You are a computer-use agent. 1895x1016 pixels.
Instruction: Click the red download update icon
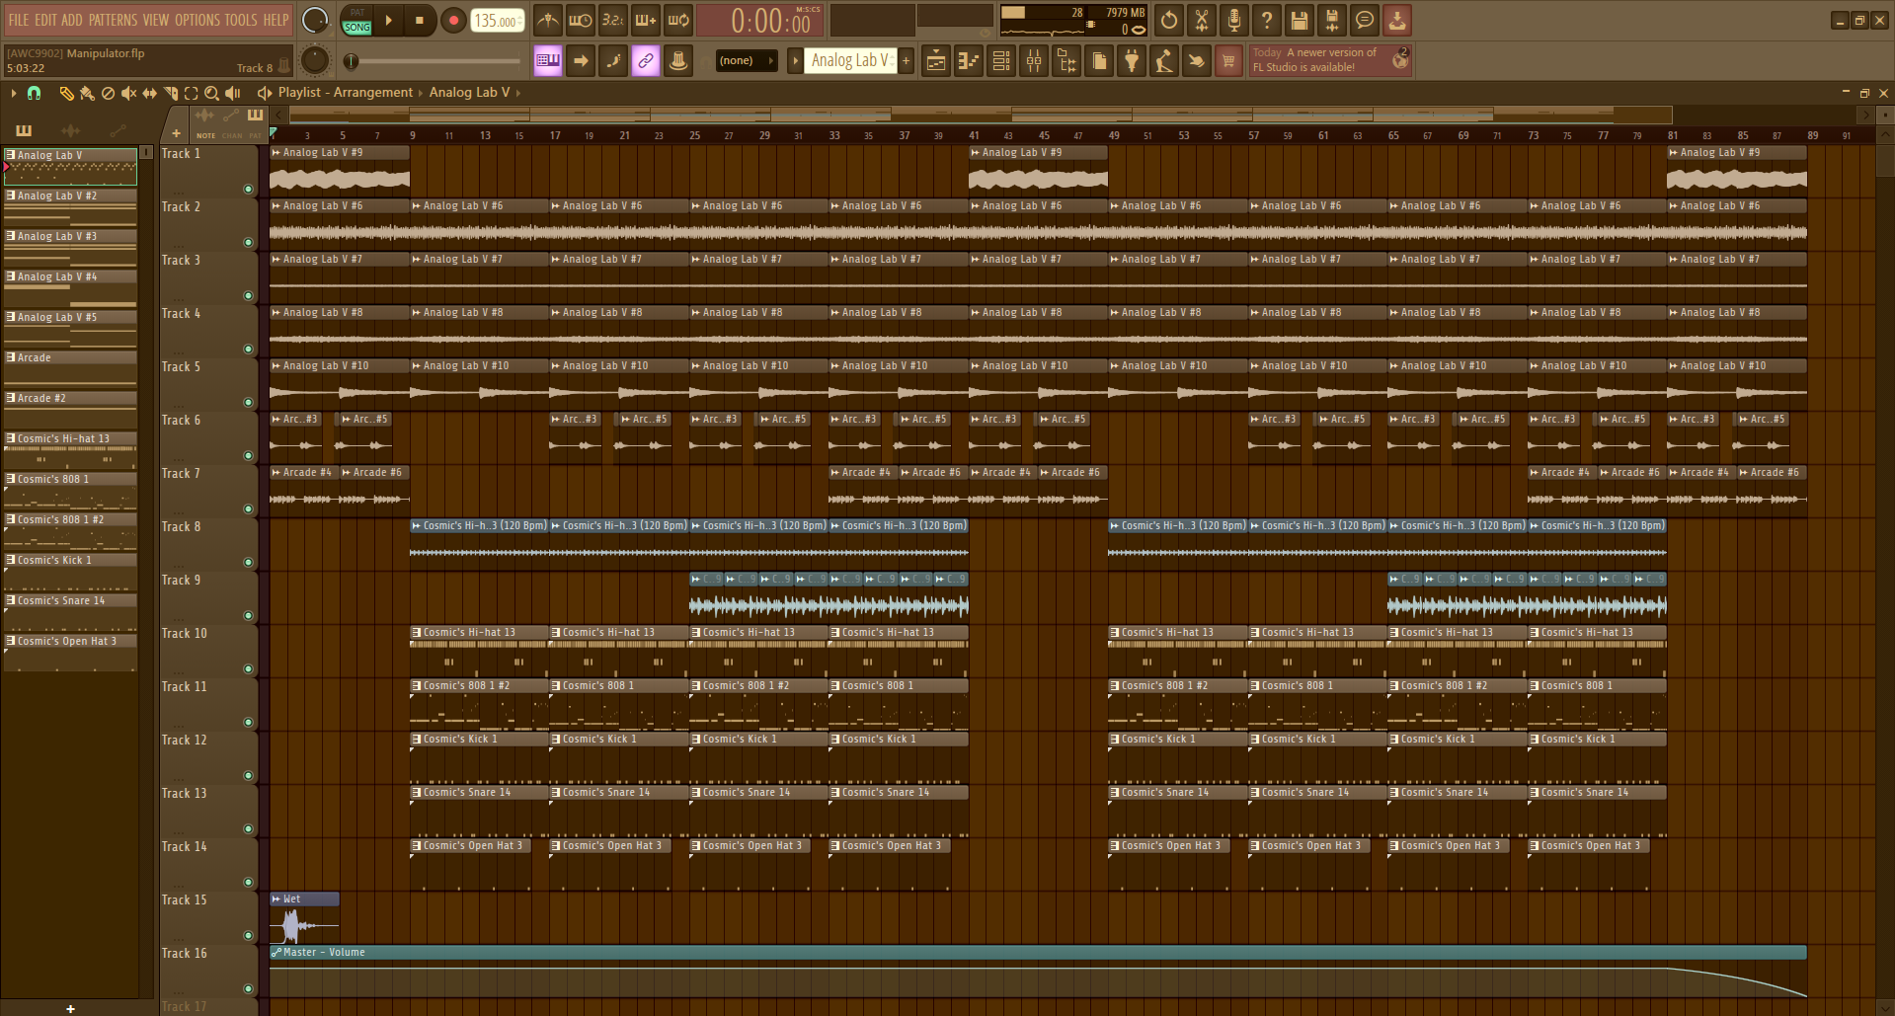pyautogui.click(x=1397, y=20)
